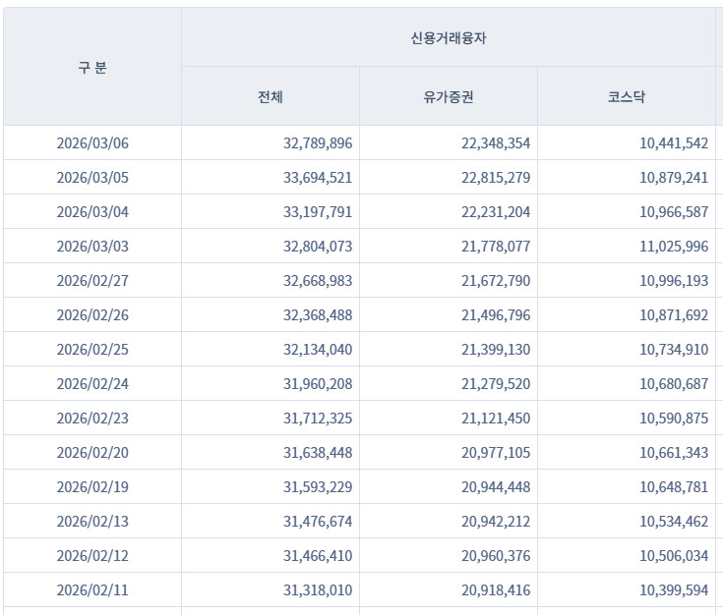Select the 유가증권 value 20,944,448
Screen dimensions: 723x615
coord(495,487)
